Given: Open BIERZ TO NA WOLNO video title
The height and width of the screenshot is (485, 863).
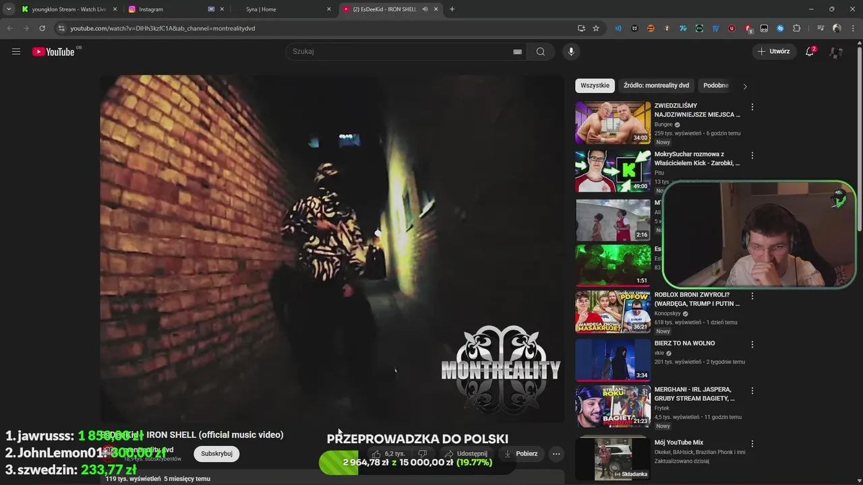Looking at the screenshot, I should [684, 344].
